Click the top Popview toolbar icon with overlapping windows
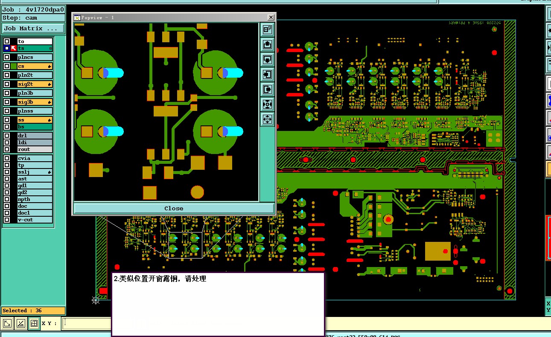This screenshot has height=337, width=551. 267,29
